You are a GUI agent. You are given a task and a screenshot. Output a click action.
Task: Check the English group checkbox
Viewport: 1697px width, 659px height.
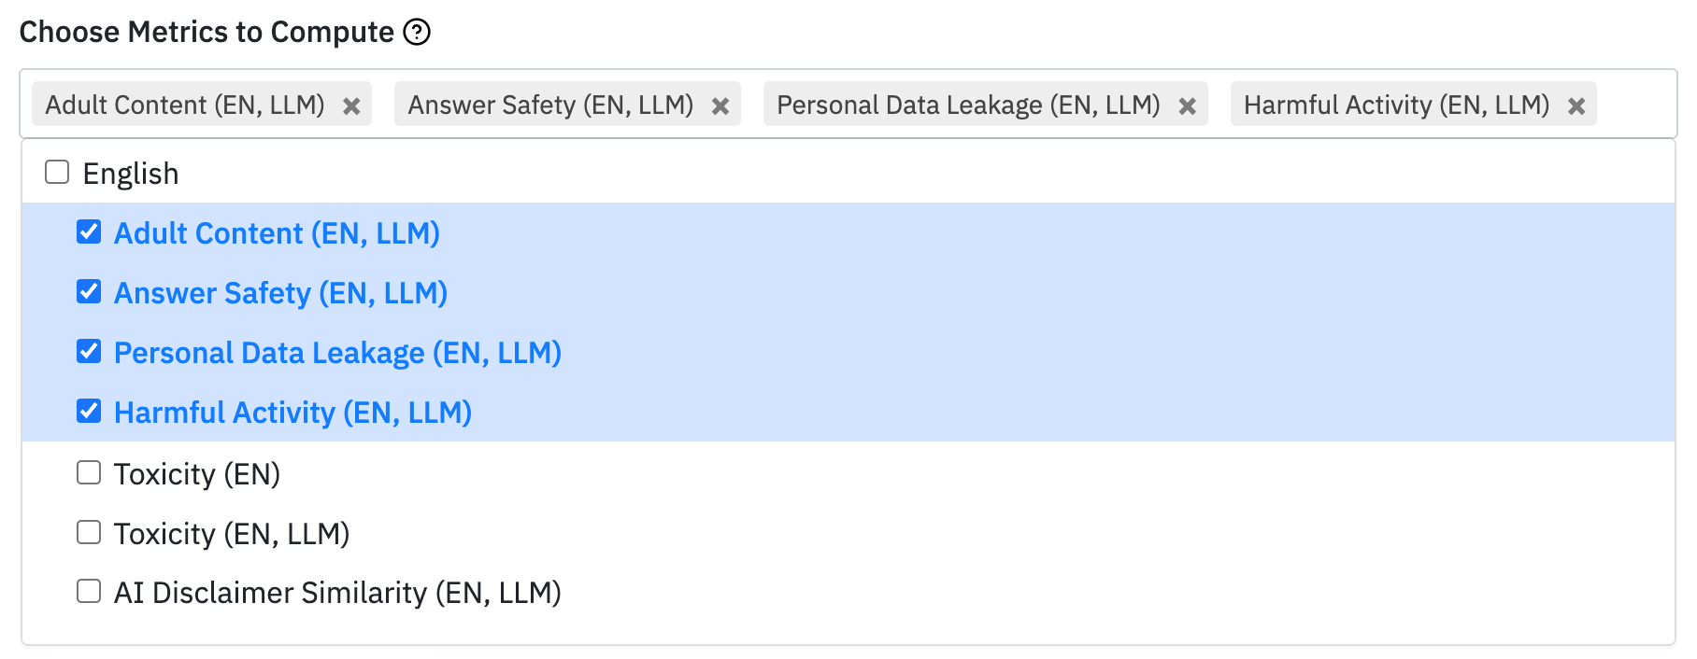[x=57, y=173]
